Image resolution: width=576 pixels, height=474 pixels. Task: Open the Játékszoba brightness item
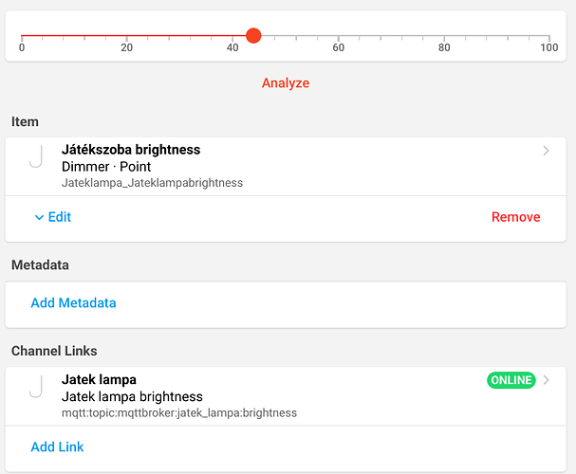[x=130, y=150]
